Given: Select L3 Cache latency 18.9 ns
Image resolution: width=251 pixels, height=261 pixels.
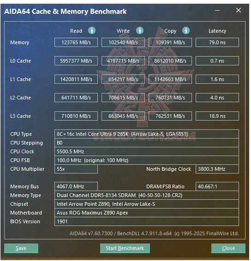Looking at the screenshot, I should pos(217,116).
